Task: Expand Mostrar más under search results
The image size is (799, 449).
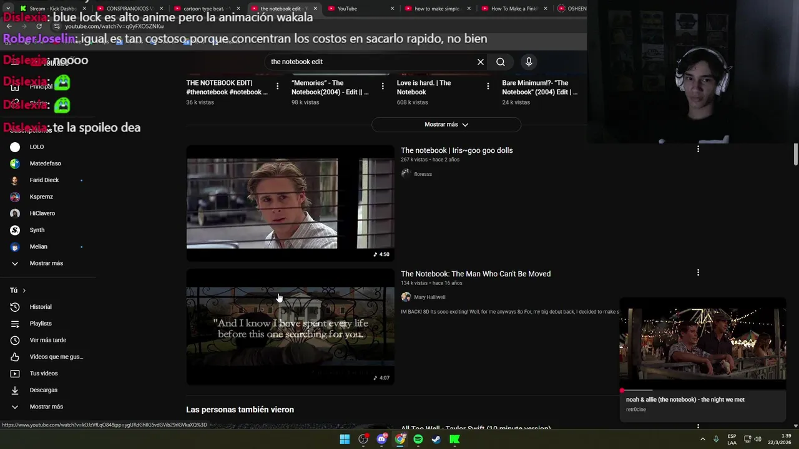Action: point(446,125)
